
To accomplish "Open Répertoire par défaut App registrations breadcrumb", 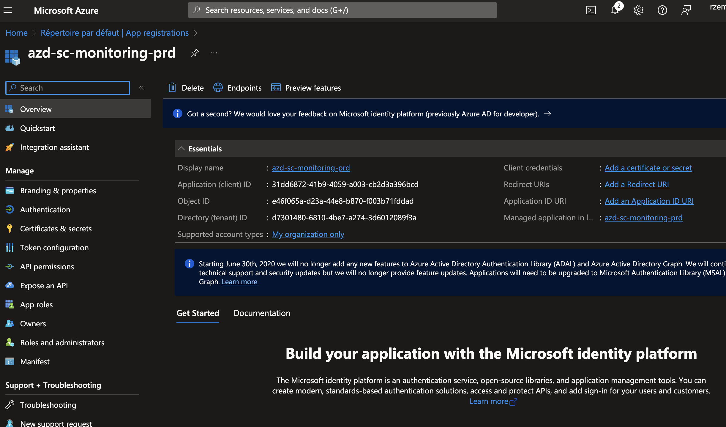I will (115, 33).
